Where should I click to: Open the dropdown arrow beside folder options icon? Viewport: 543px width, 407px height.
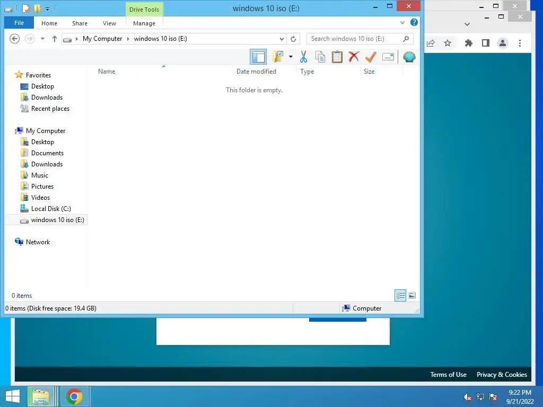pos(291,57)
